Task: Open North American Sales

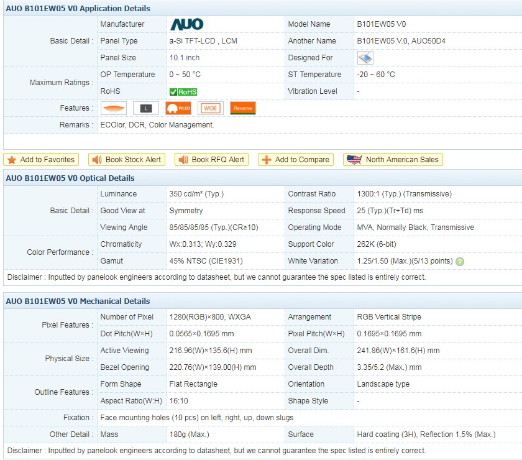Action: [x=393, y=160]
